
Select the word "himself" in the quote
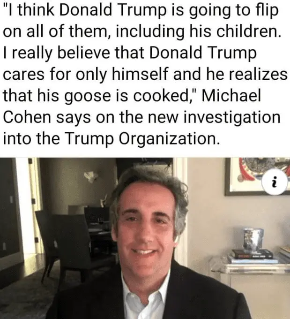tap(141, 74)
